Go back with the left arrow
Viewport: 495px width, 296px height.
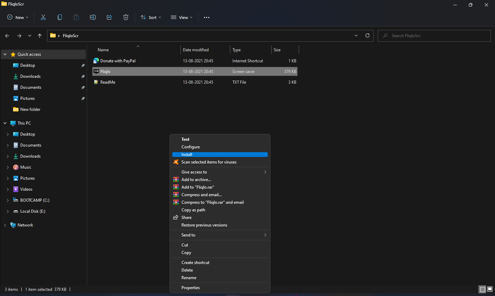[7, 36]
